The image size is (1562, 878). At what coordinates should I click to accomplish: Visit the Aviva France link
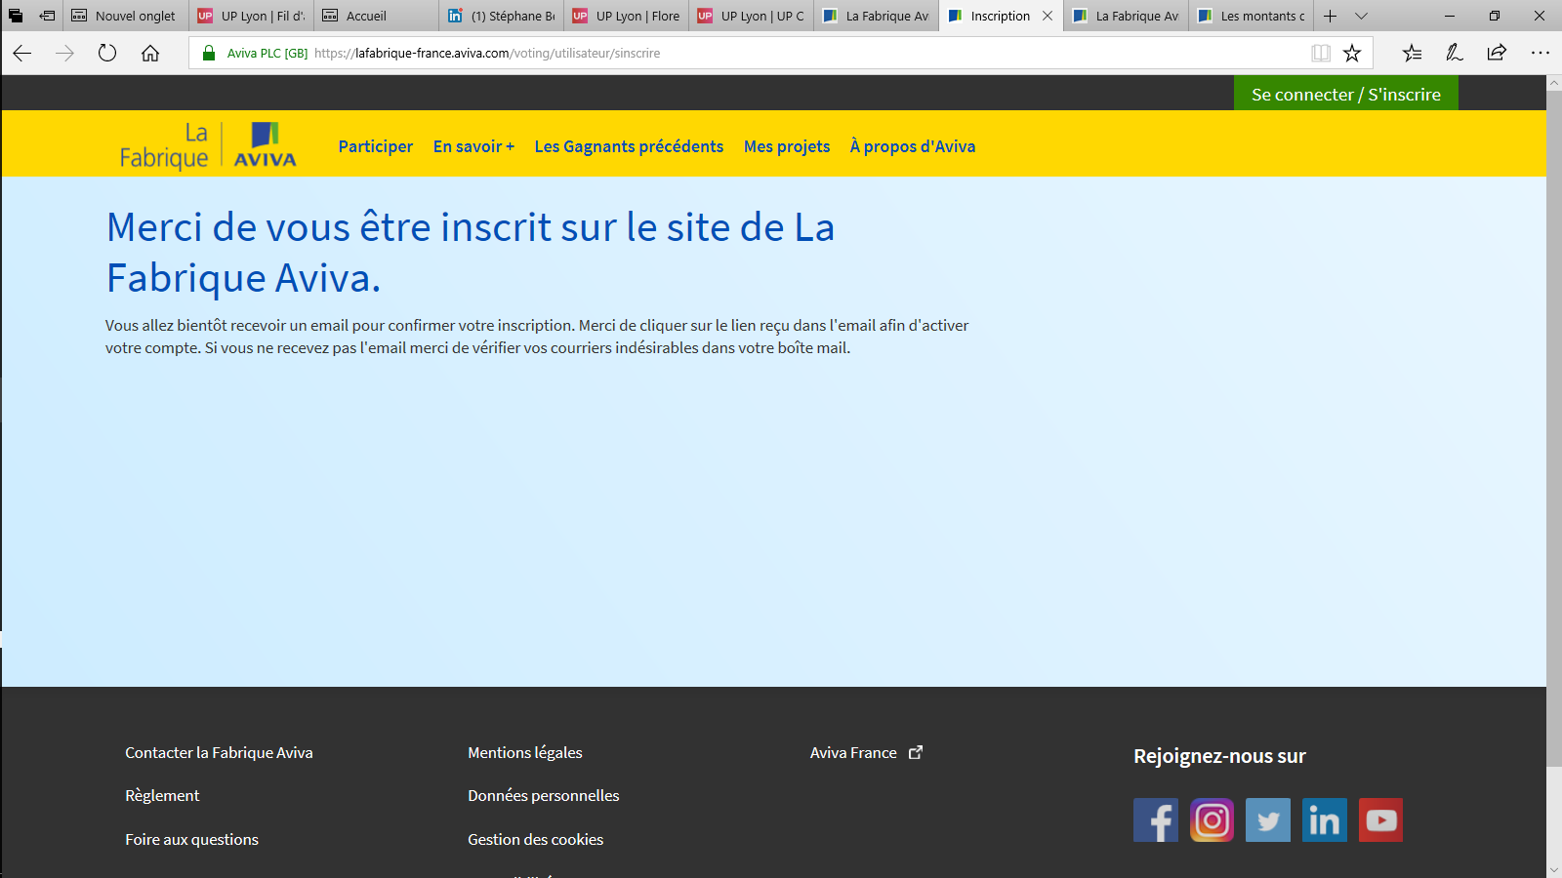pos(853,752)
